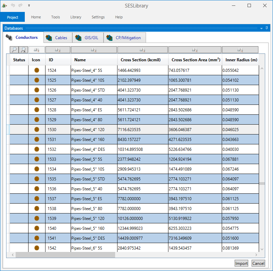Select row Pipes-Steel_4" 5S
This screenshot has height=271, width=273.
(134, 70)
